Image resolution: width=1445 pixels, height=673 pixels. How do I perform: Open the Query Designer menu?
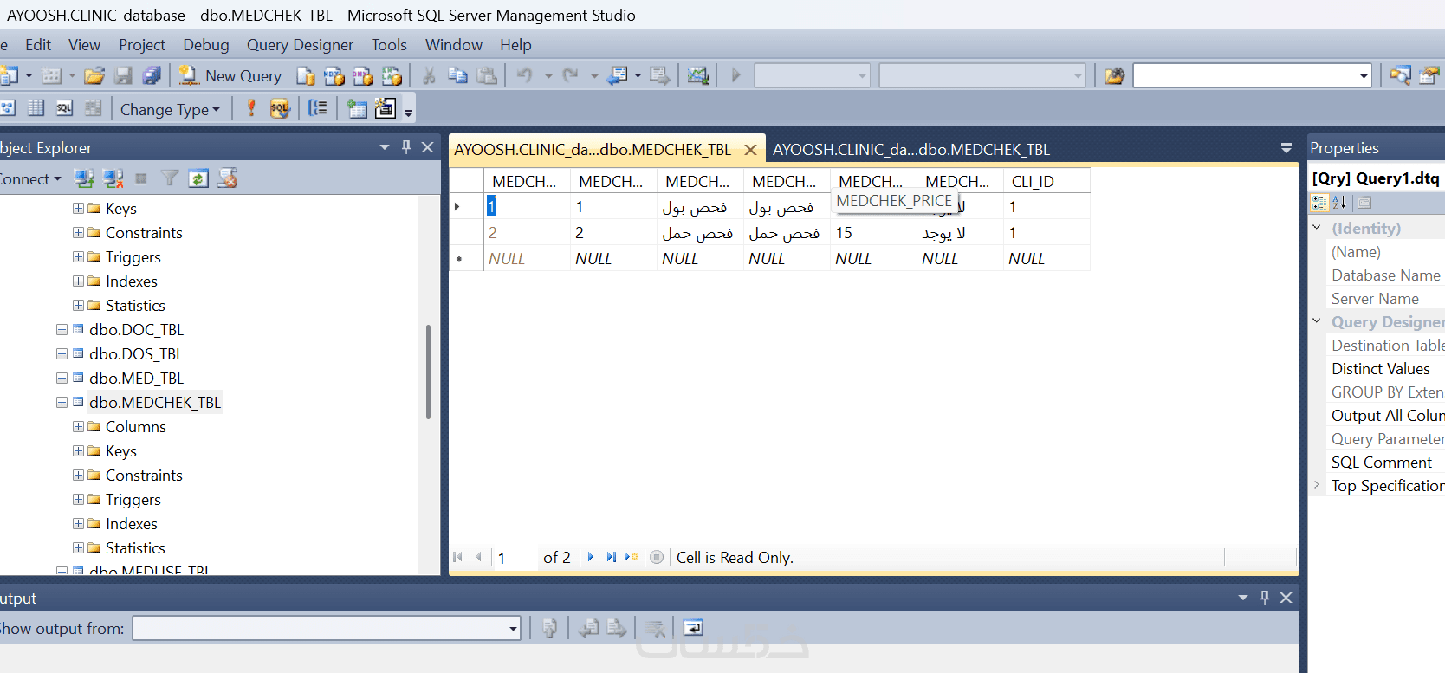300,45
